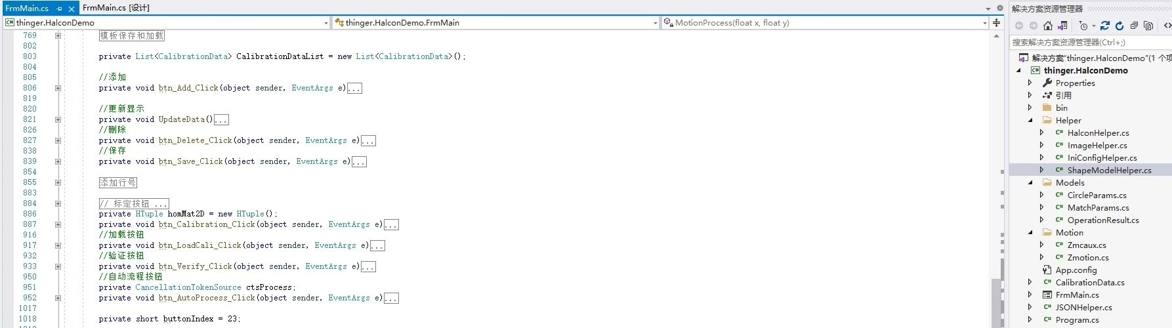Expand the Properties node
This screenshot has height=328, width=1172.
click(1030, 83)
